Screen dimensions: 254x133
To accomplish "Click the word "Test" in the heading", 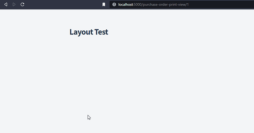I will pos(101,32).
